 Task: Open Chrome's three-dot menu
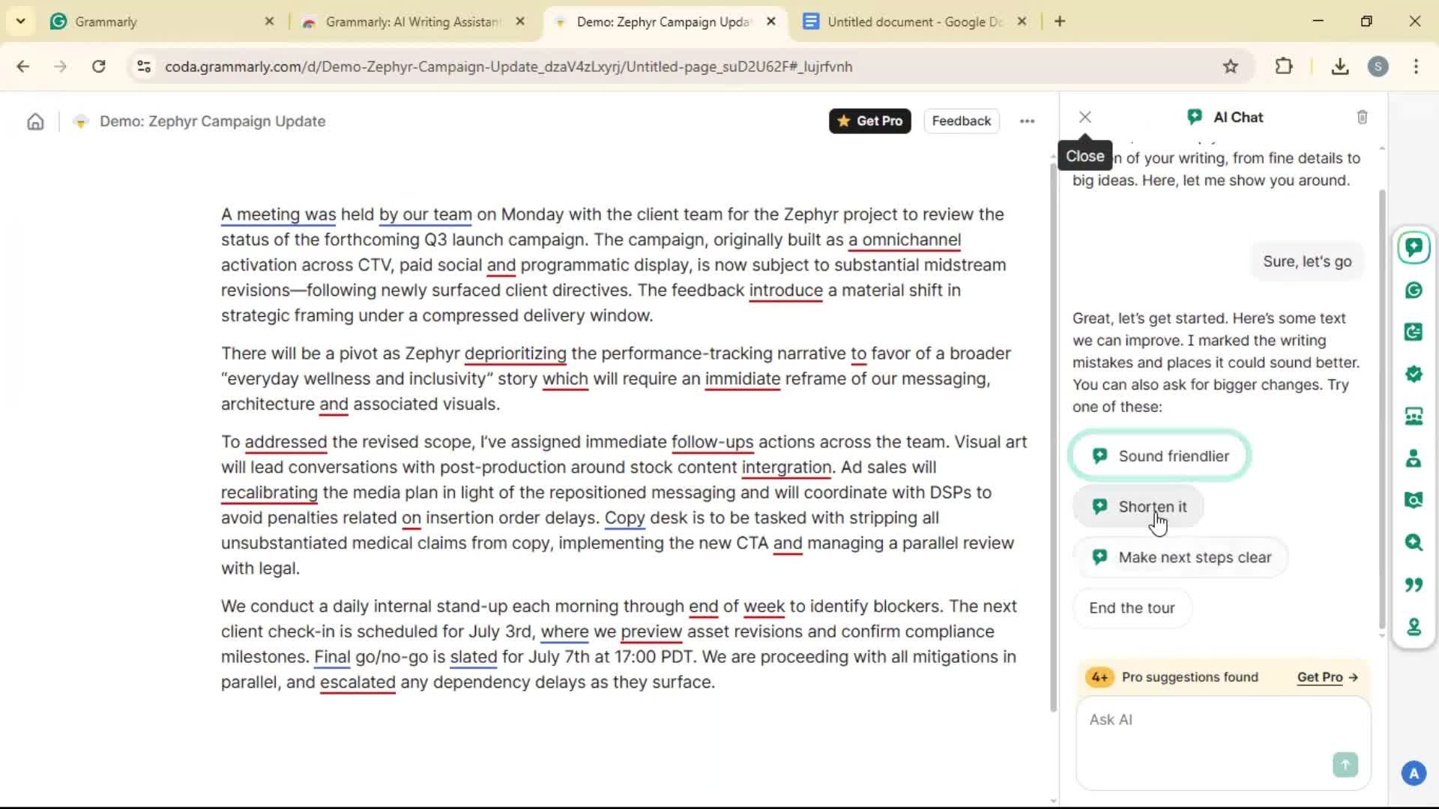(x=1416, y=67)
